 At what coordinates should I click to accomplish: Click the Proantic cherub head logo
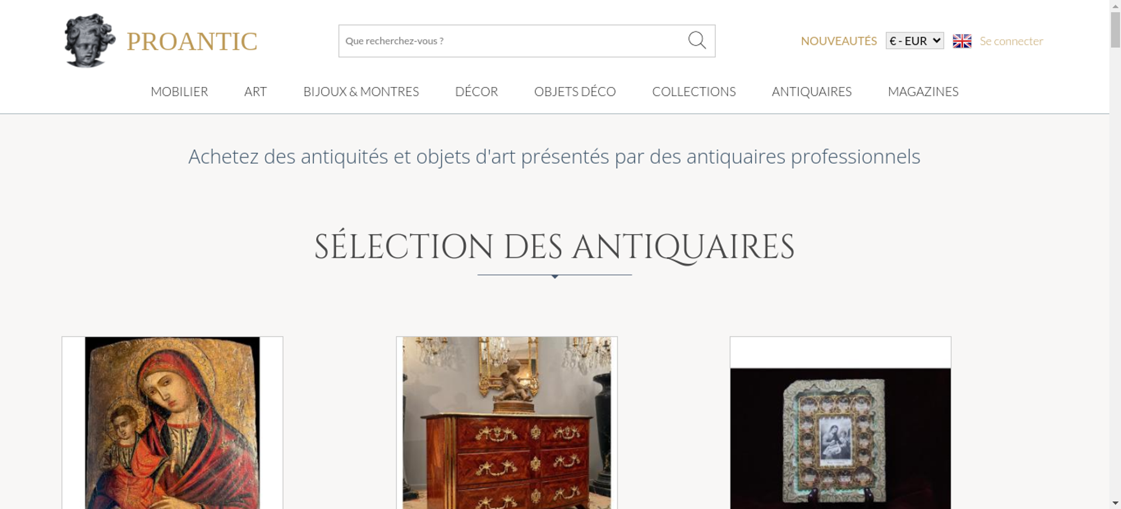coord(90,40)
